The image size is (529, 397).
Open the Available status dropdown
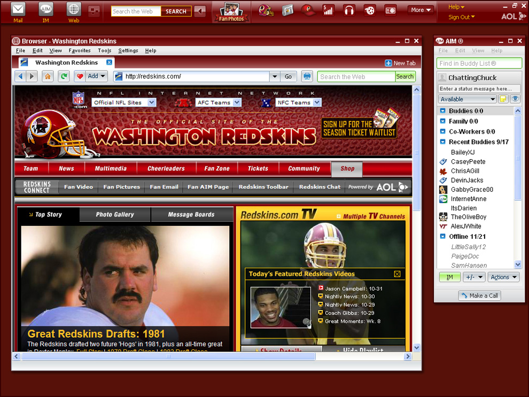467,99
